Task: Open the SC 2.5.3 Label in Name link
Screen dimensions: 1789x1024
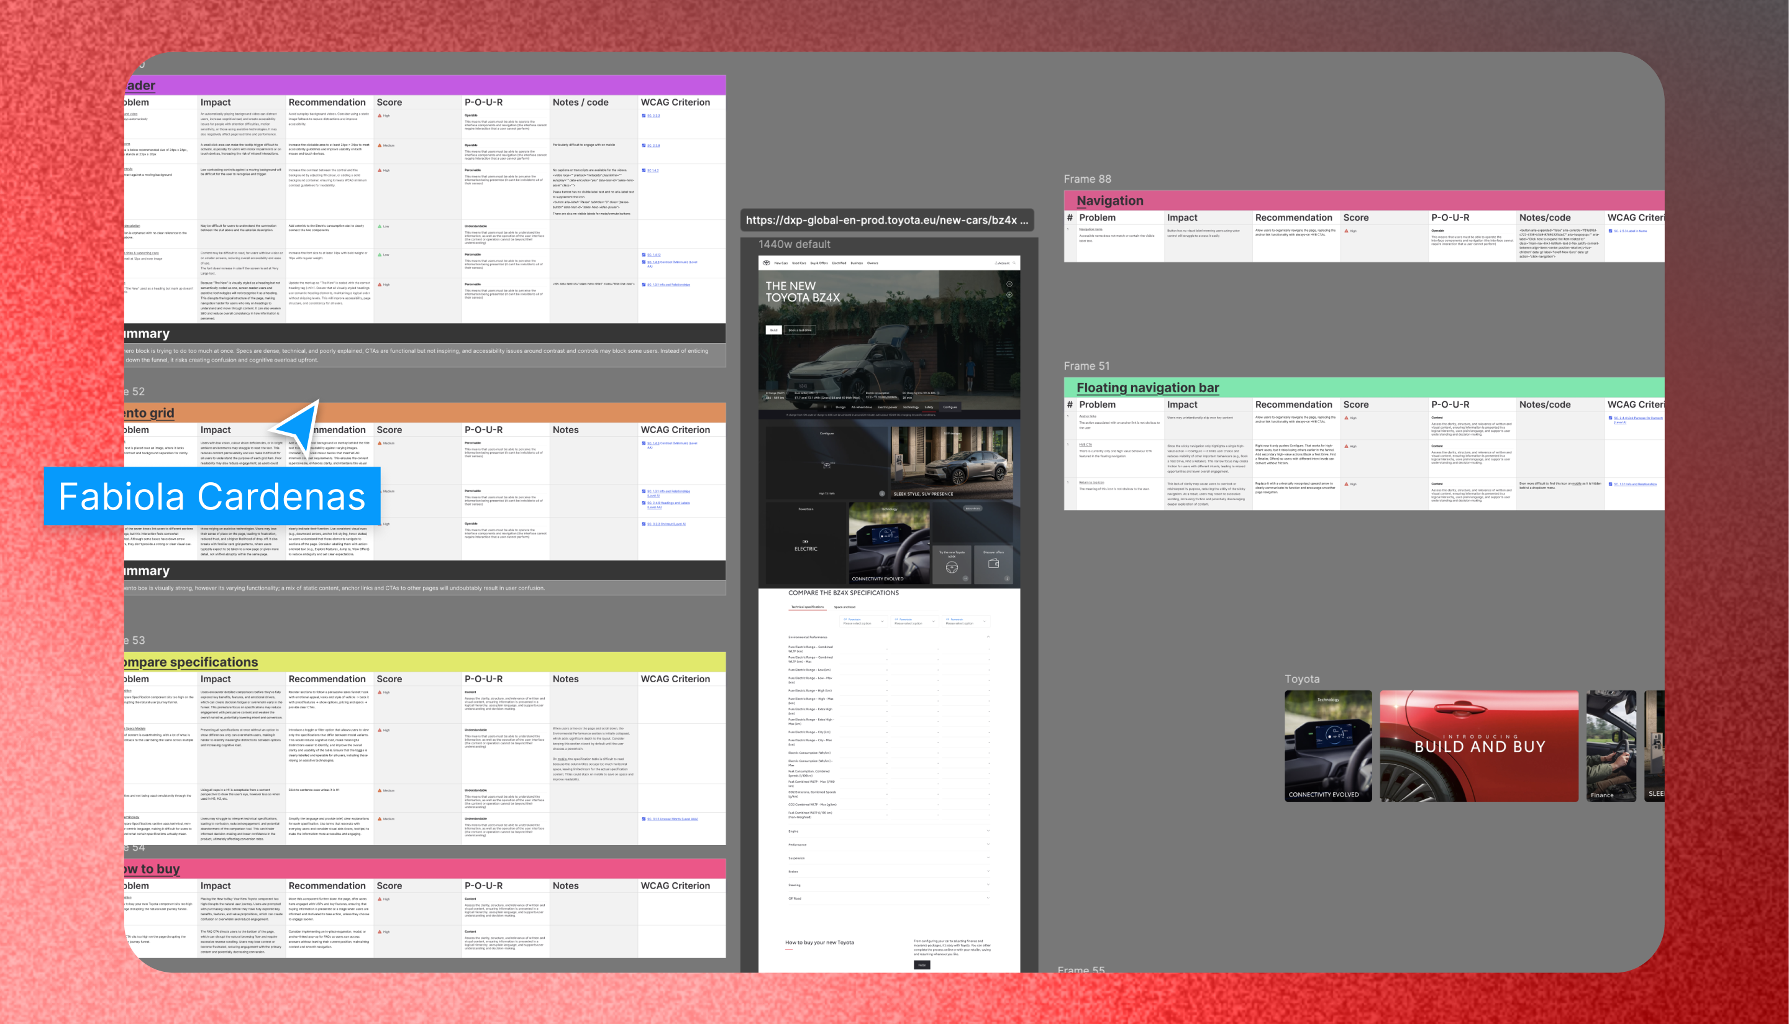Action: (1629, 231)
